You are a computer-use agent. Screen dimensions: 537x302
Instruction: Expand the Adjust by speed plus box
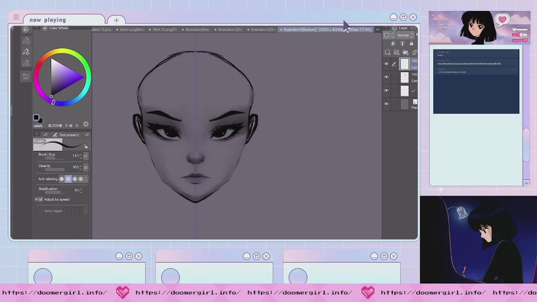pos(36,199)
